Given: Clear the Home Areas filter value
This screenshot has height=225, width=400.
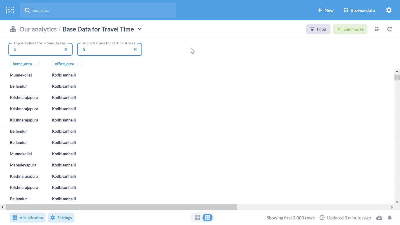Looking at the screenshot, I should point(66,50).
